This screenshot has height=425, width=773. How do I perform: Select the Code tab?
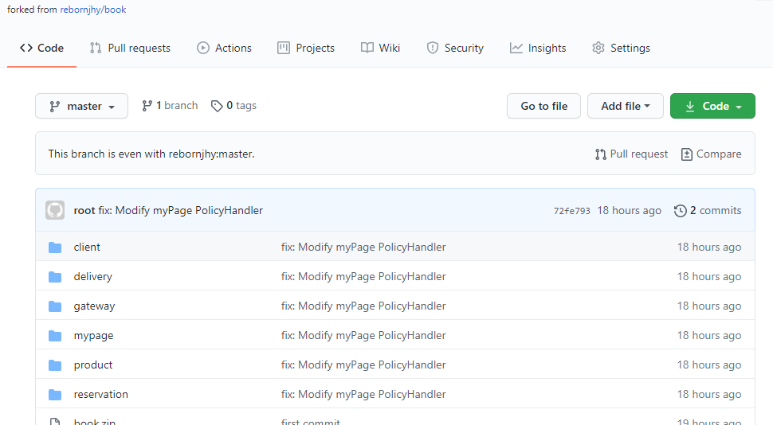(x=42, y=48)
